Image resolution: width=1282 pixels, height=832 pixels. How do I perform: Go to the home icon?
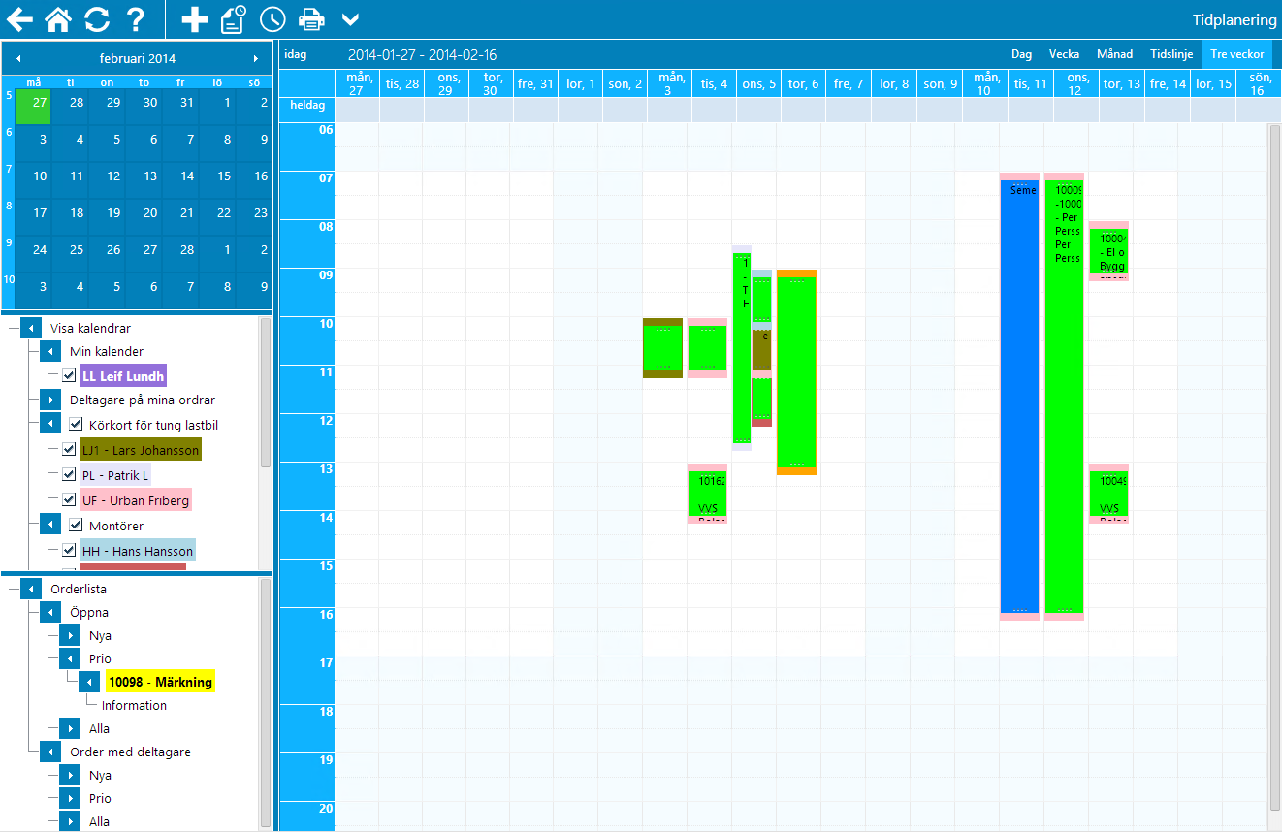coord(58,18)
